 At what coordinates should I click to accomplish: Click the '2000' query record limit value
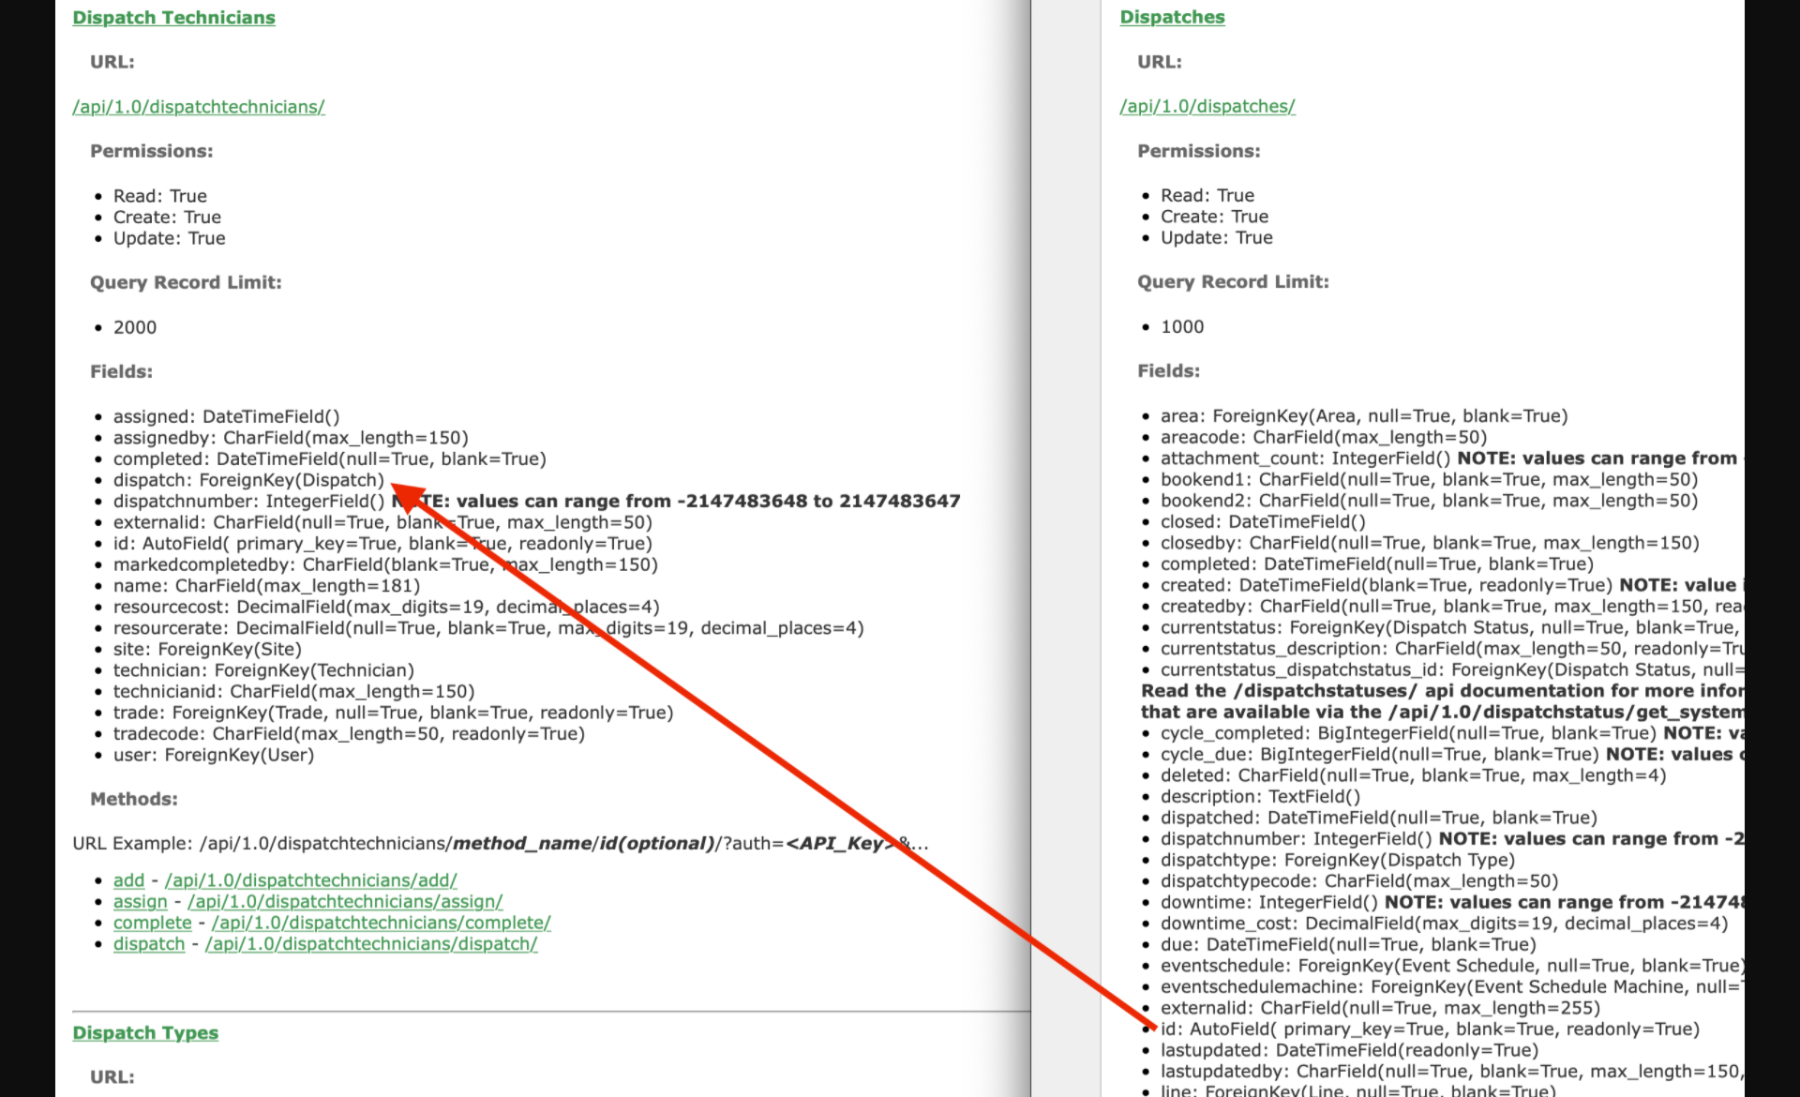pos(135,327)
